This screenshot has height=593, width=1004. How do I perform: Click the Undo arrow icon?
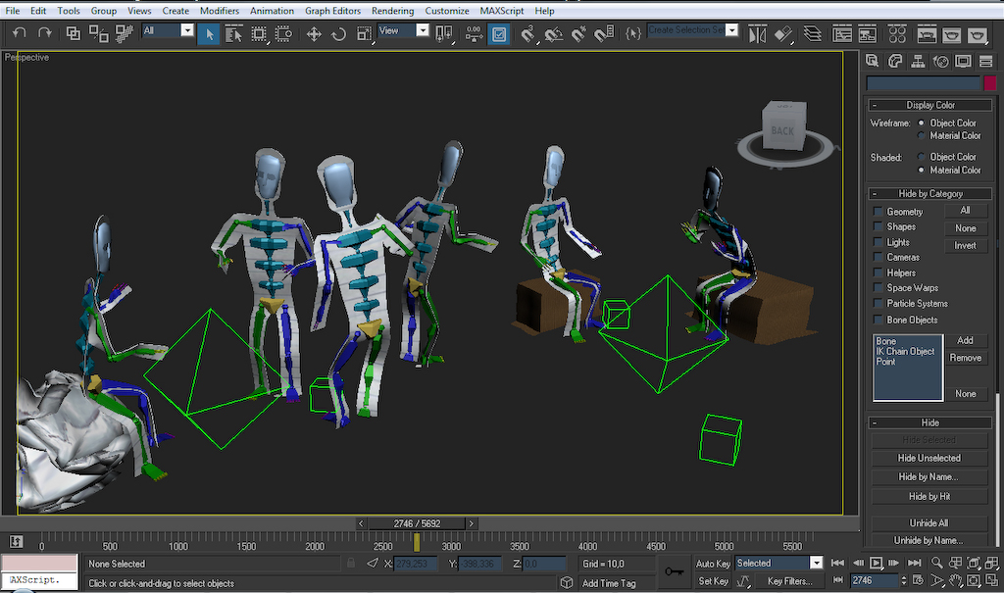(20, 32)
